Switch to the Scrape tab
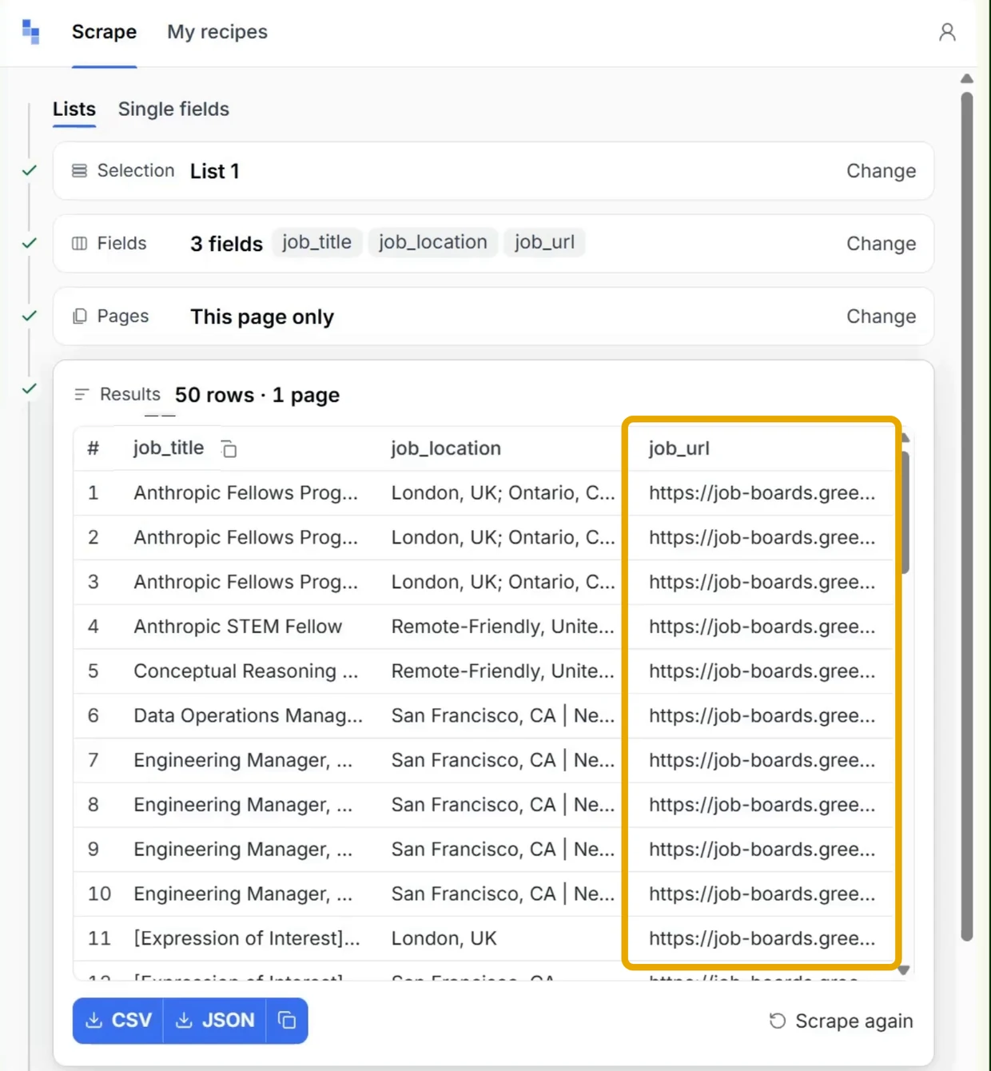Viewport: 991px width, 1071px height. click(104, 32)
